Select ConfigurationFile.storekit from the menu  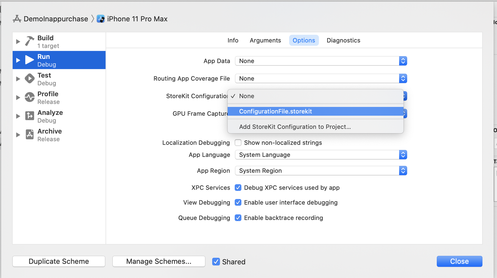coord(275,112)
